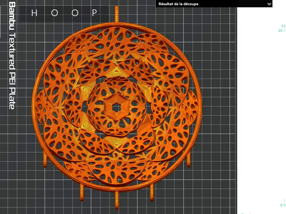Click the word Textured on the bed label

(12, 51)
